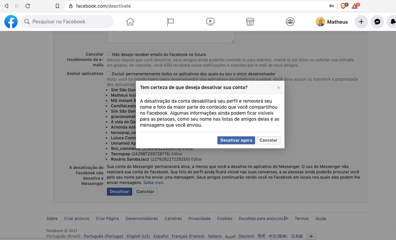Switch language to 日本語

[x=297, y=236]
